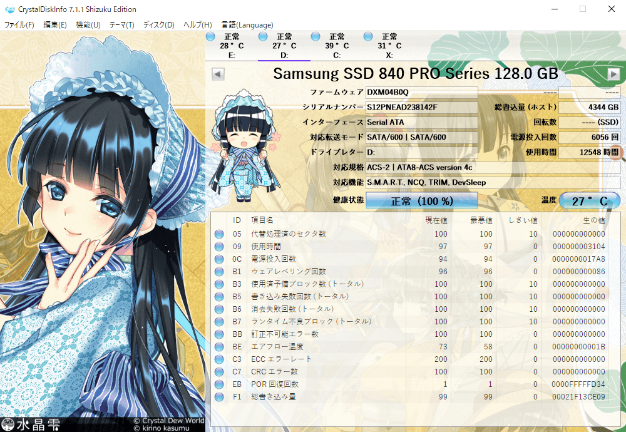The height and width of the screenshot is (432, 626).
Task: Click the 項目名 column header
Action: [262, 220]
